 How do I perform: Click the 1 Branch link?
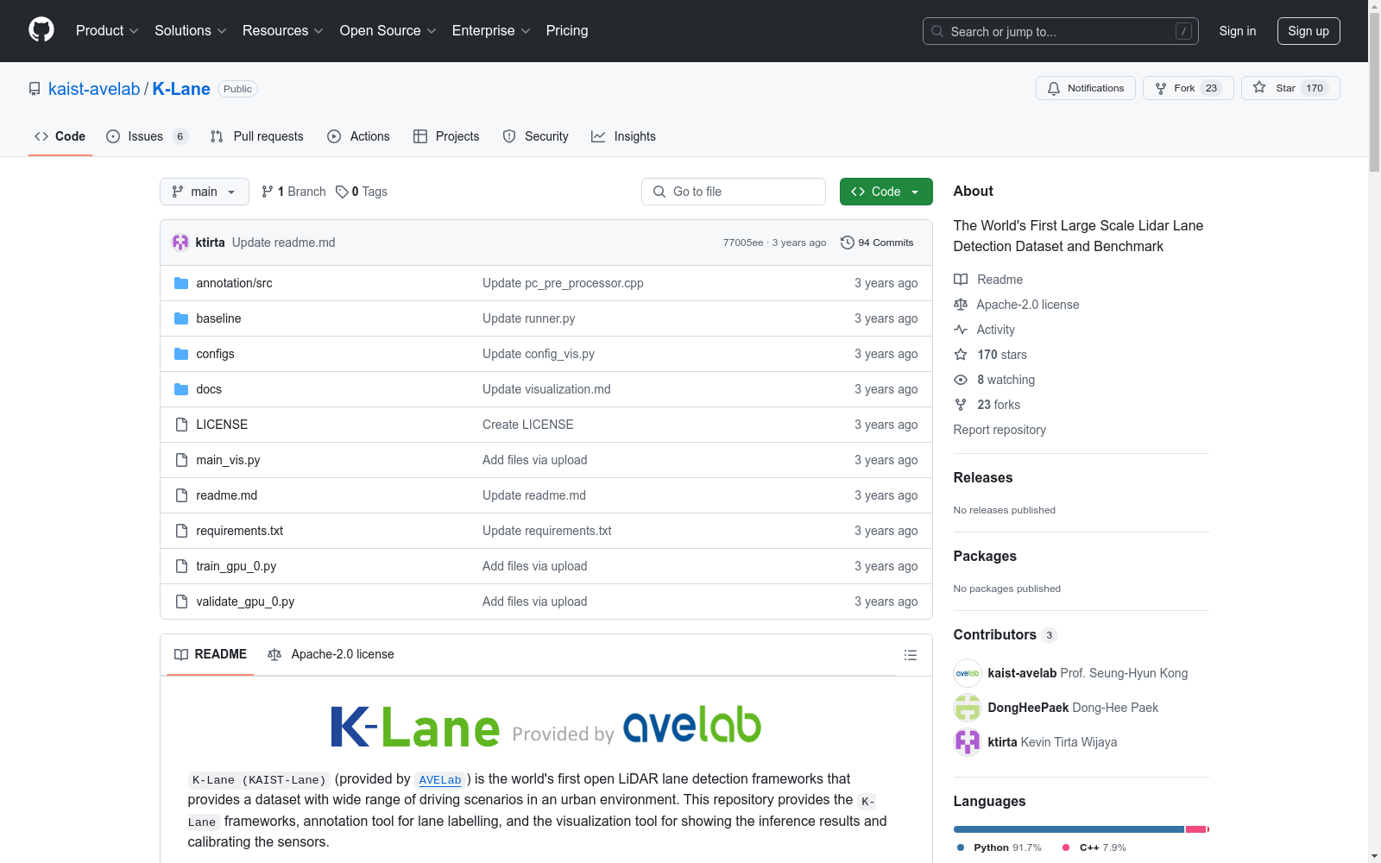tap(293, 192)
